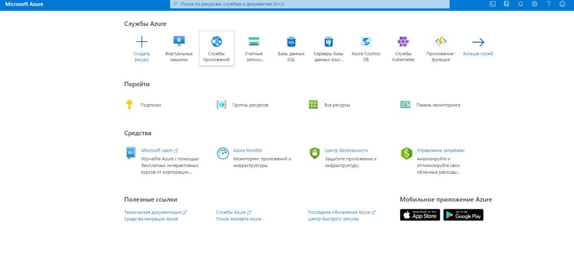This screenshot has width=574, height=262.
Task: Open Поиск эксперта Azure link
Action: pyautogui.click(x=239, y=219)
